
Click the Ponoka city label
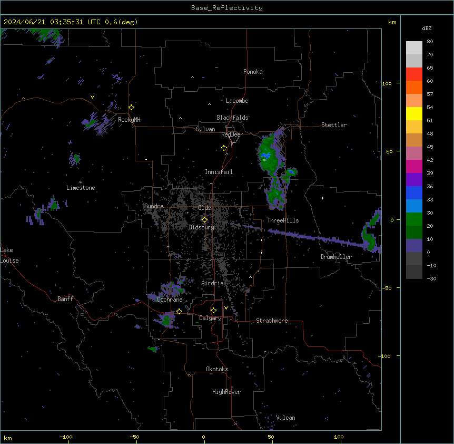[253, 72]
